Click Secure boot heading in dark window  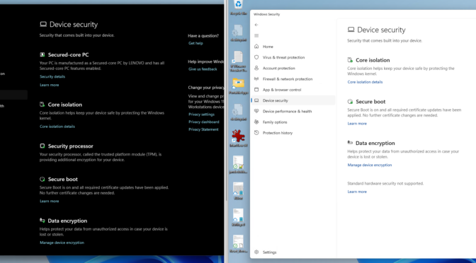[63, 180]
